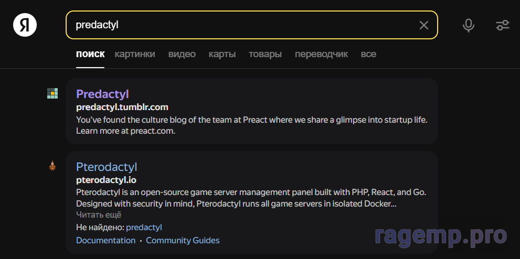This screenshot has width=520, height=259.
Task: Switch to the картинки tab
Action: coord(135,54)
